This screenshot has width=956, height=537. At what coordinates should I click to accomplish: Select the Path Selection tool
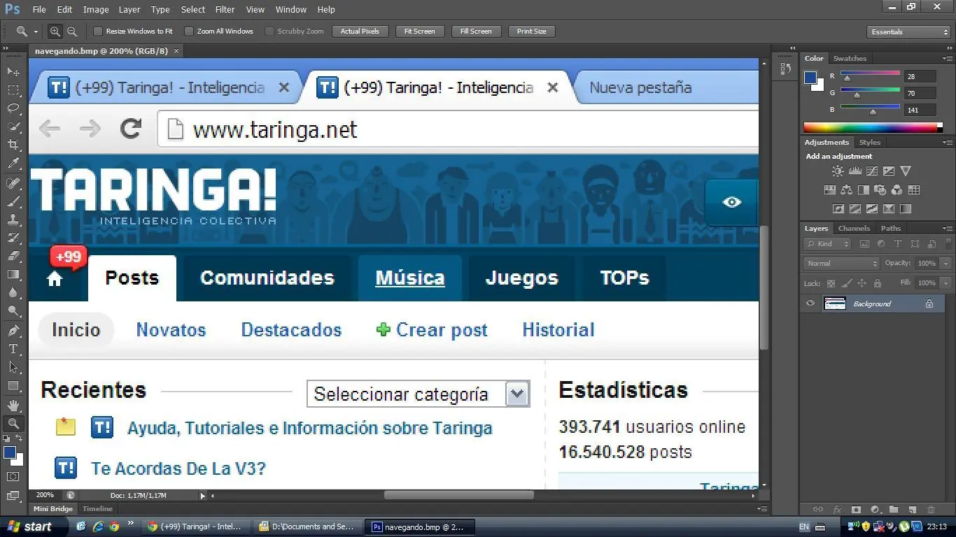[13, 367]
